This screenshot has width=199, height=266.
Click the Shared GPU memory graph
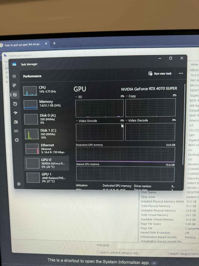coord(125,174)
